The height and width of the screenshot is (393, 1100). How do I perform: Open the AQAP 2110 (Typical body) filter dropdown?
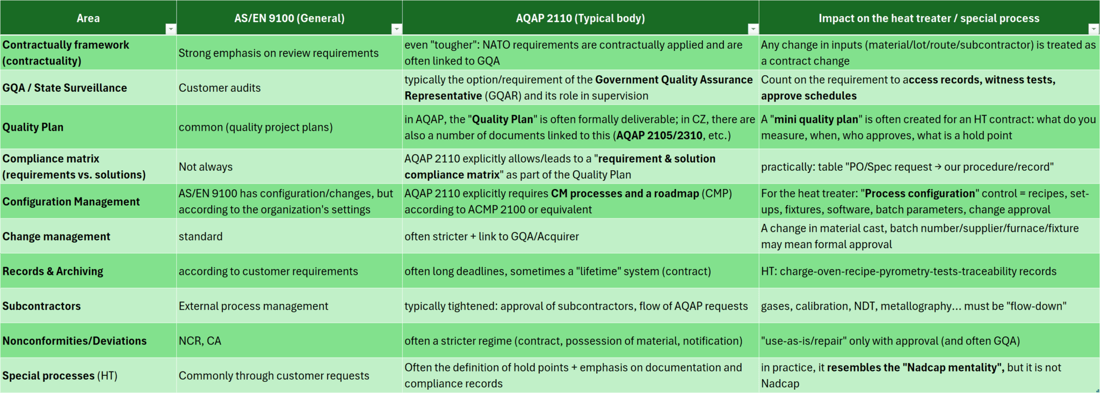[753, 29]
